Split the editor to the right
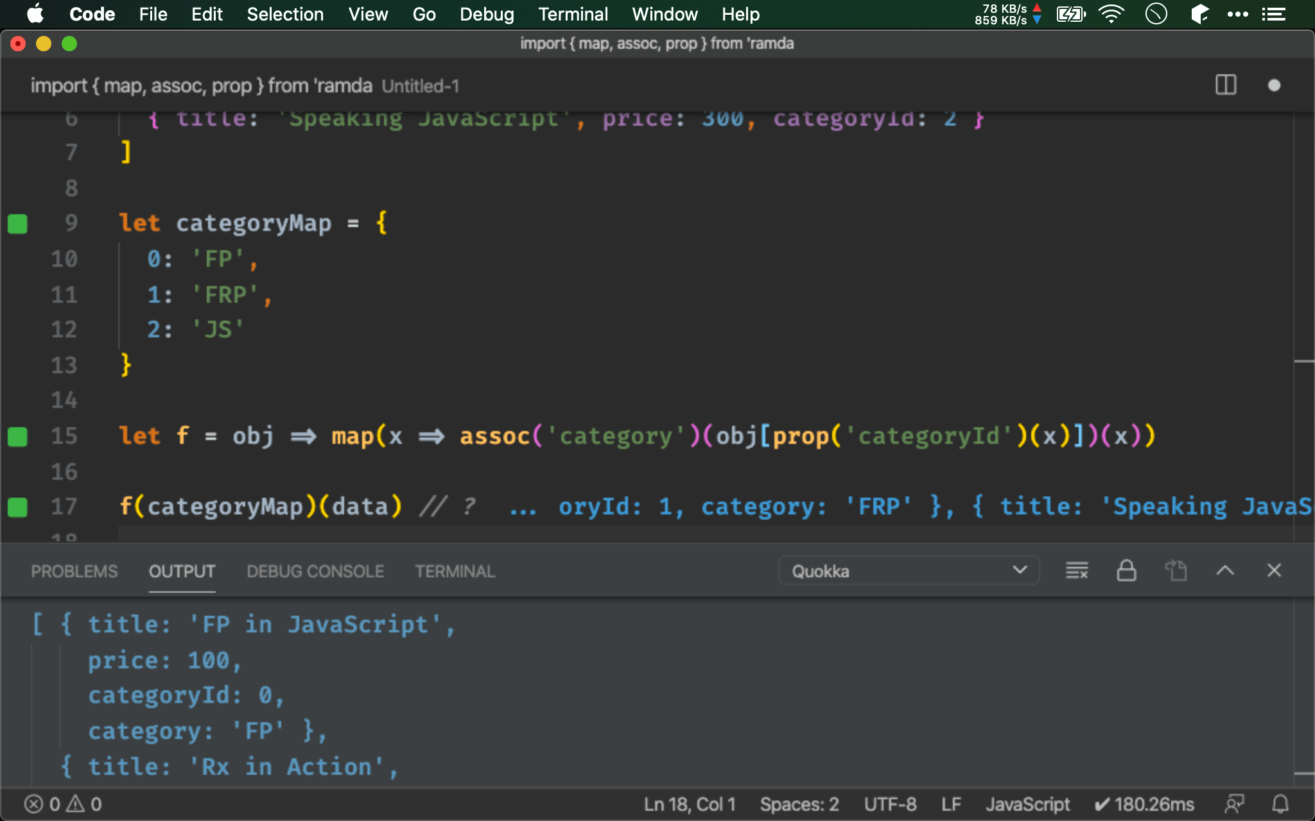This screenshot has width=1315, height=821. pos(1226,85)
